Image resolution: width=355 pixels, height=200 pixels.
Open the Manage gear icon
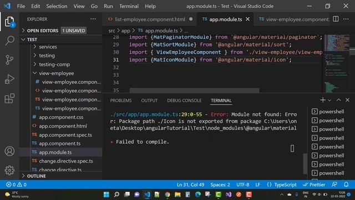[x=9, y=171]
